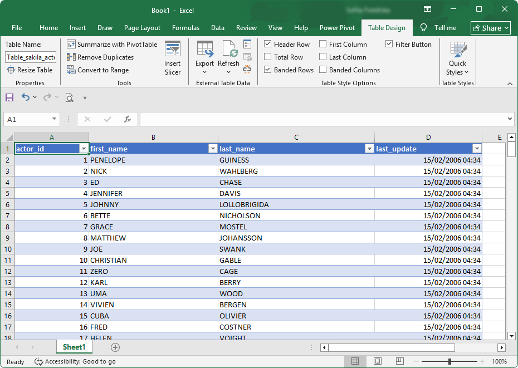This screenshot has height=368, width=518.
Task: Open the Formulas ribbon tab
Action: 185,28
